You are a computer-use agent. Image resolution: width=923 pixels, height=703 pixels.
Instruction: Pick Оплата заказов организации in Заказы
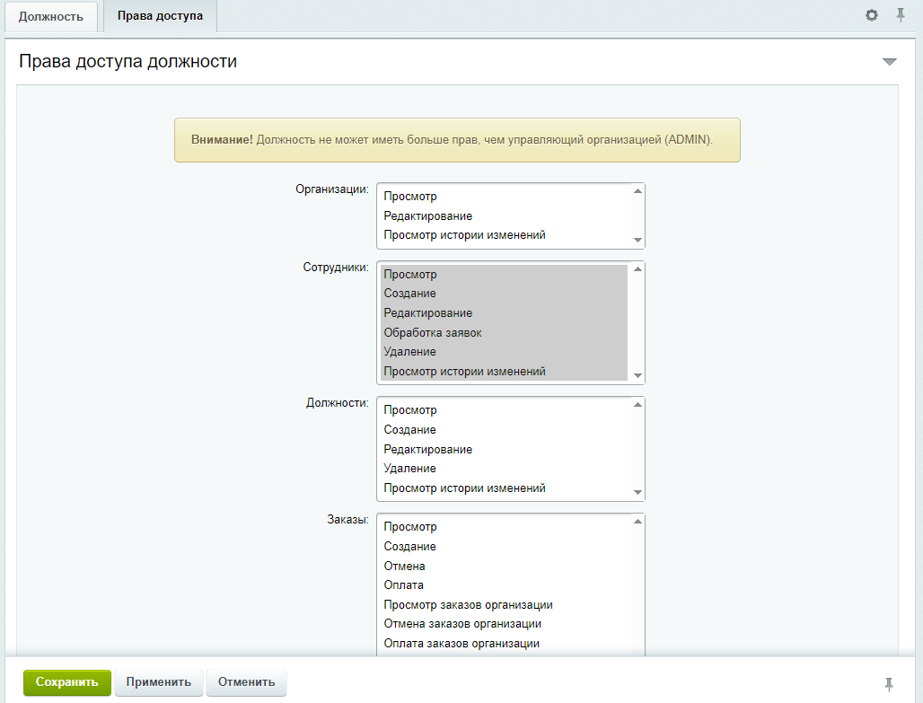(x=504, y=644)
